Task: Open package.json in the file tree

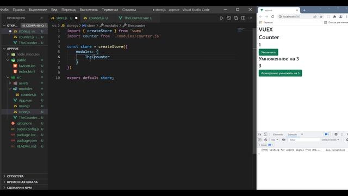Action: 27,140
